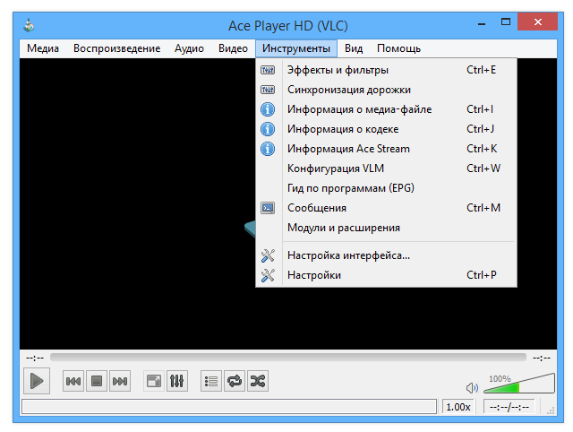Click tools icon beside Настройки
The height and width of the screenshot is (432, 573).
268,275
